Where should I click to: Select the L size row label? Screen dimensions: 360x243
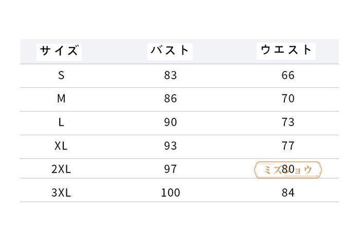pos(61,122)
